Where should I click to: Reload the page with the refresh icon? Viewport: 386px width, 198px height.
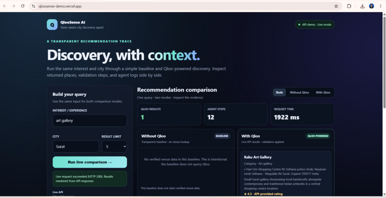click(x=23, y=6)
